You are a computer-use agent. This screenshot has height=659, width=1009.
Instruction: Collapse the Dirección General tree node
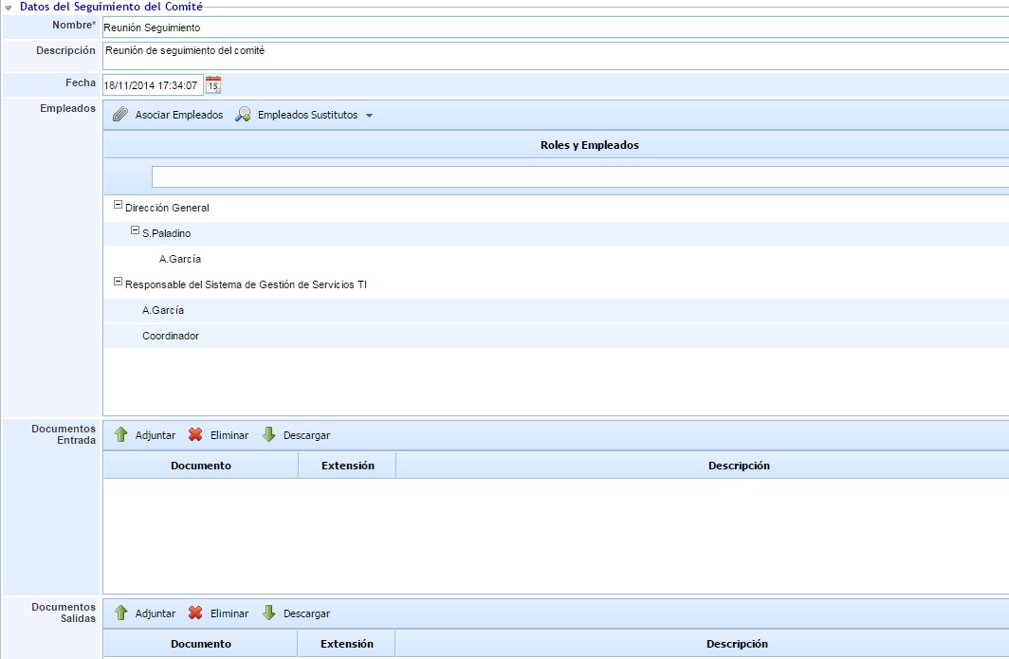pos(118,205)
